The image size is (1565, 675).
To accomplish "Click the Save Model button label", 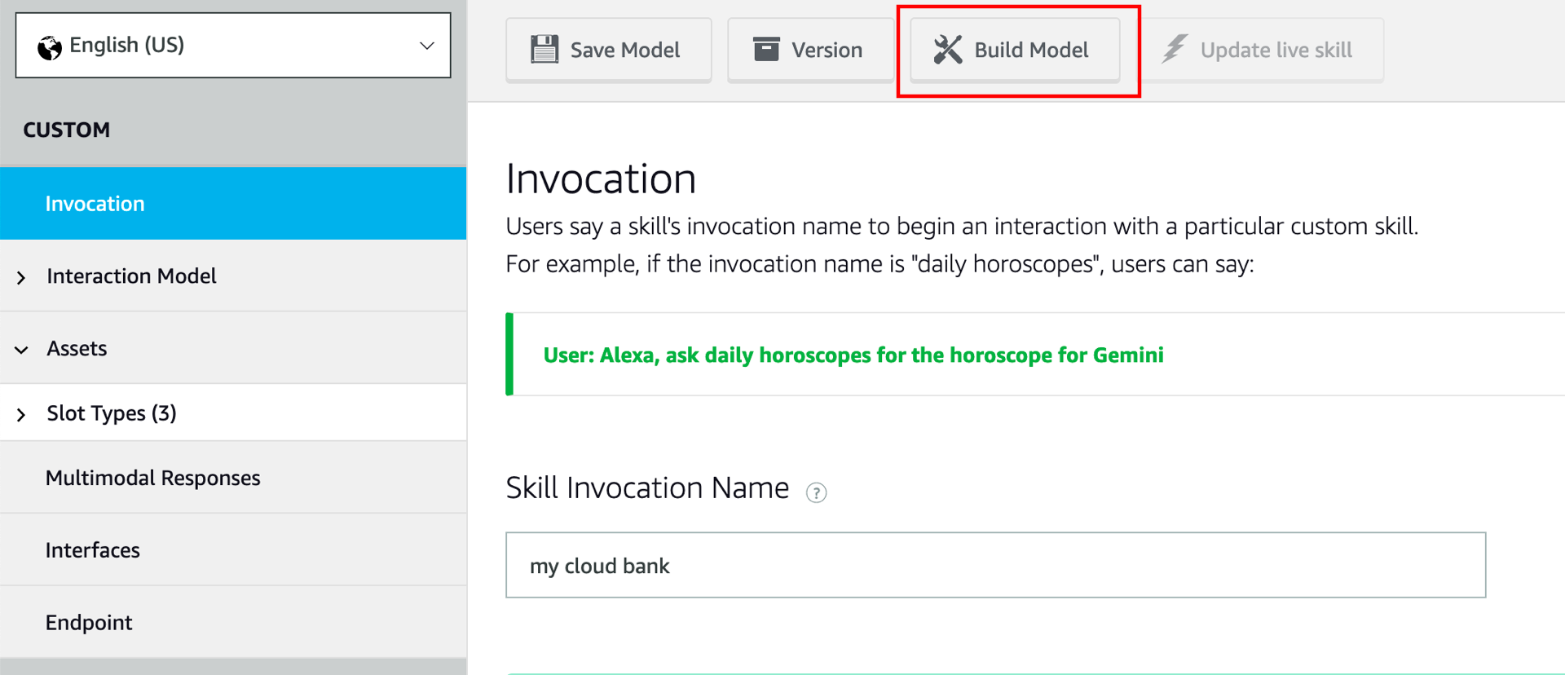I will (624, 51).
